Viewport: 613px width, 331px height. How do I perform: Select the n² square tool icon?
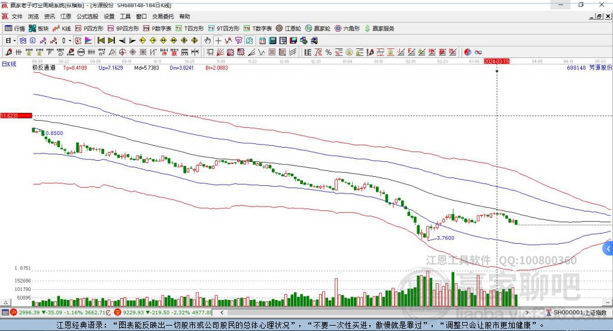[x=102, y=53]
